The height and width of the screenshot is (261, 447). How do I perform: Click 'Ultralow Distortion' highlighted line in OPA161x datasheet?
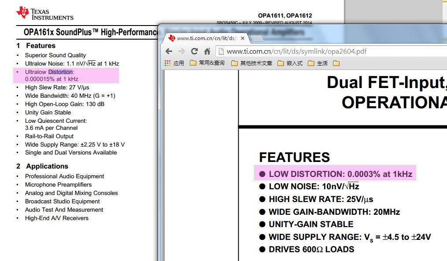49,72
